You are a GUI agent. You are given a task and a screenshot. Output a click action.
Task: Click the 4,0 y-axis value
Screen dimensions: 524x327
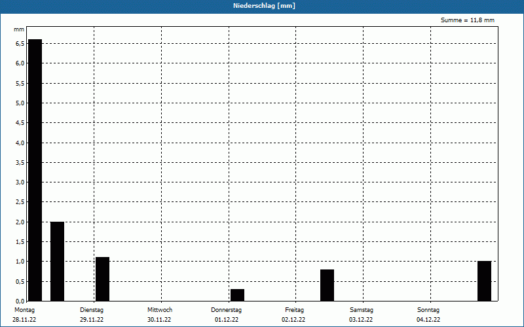point(20,143)
